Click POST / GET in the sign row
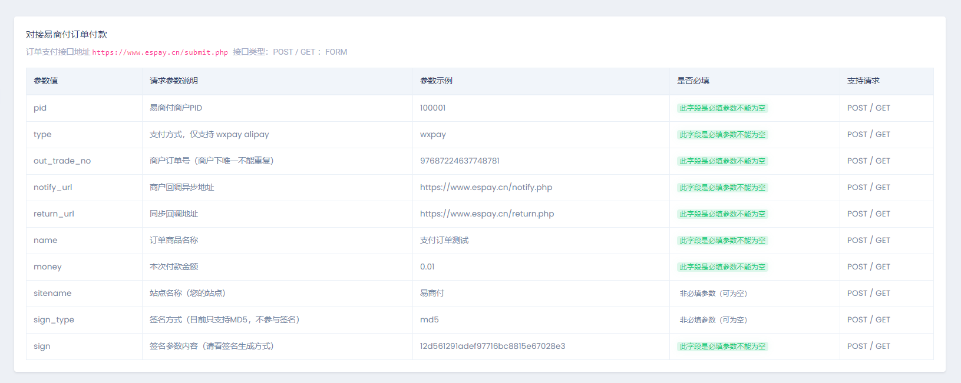 point(868,346)
